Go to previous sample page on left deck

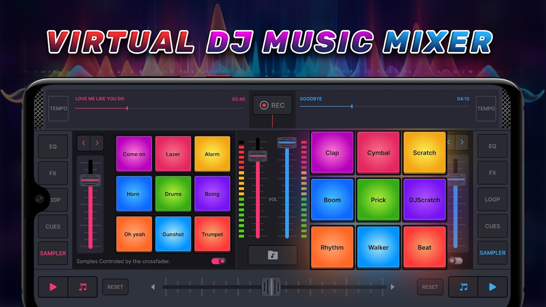tap(84, 143)
